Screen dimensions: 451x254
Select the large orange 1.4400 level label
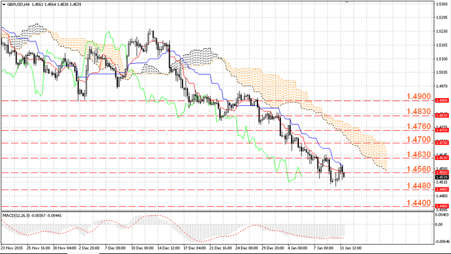(419, 203)
